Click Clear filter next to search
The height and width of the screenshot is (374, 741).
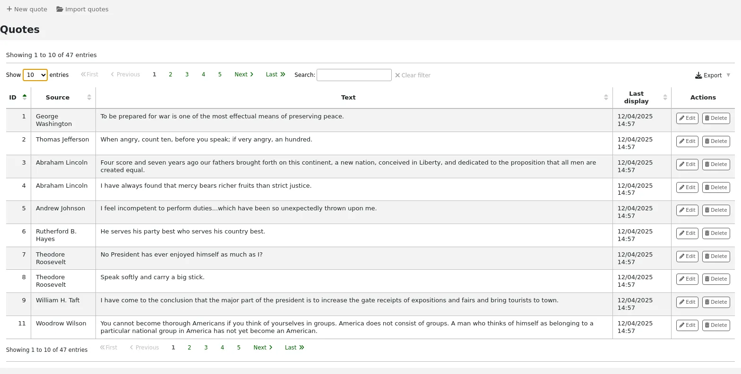(413, 75)
